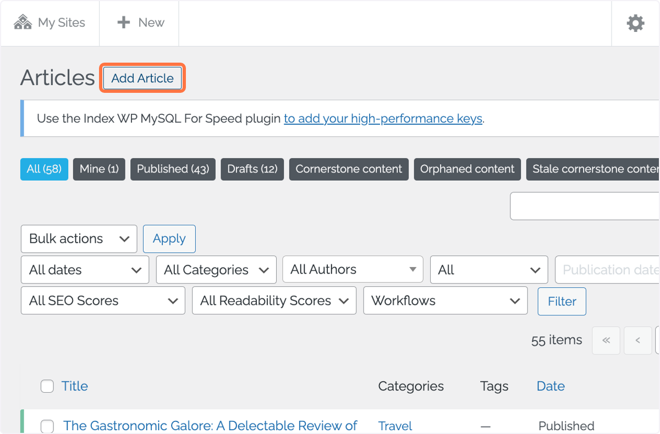Click the plus icon beside New
This screenshot has width=660, height=434.
pos(124,23)
